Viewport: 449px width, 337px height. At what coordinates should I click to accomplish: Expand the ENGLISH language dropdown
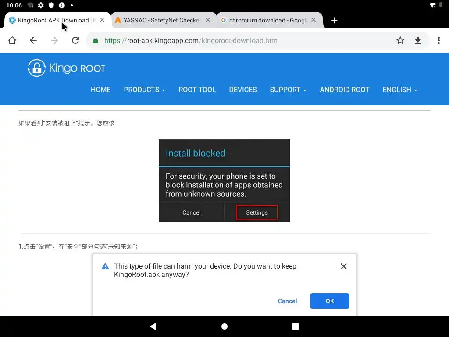(400, 90)
